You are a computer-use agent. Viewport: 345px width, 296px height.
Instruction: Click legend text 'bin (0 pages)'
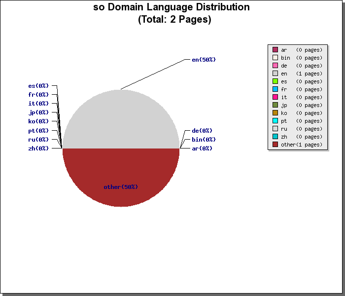tap(302, 58)
